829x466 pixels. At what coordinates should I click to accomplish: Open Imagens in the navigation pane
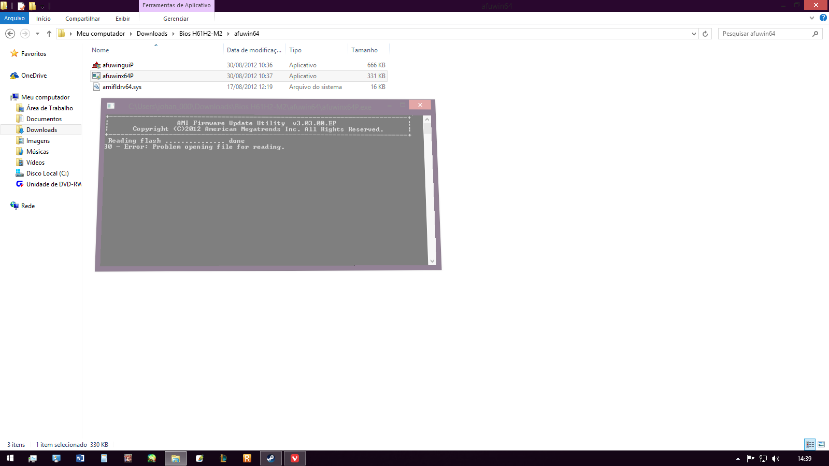point(38,141)
